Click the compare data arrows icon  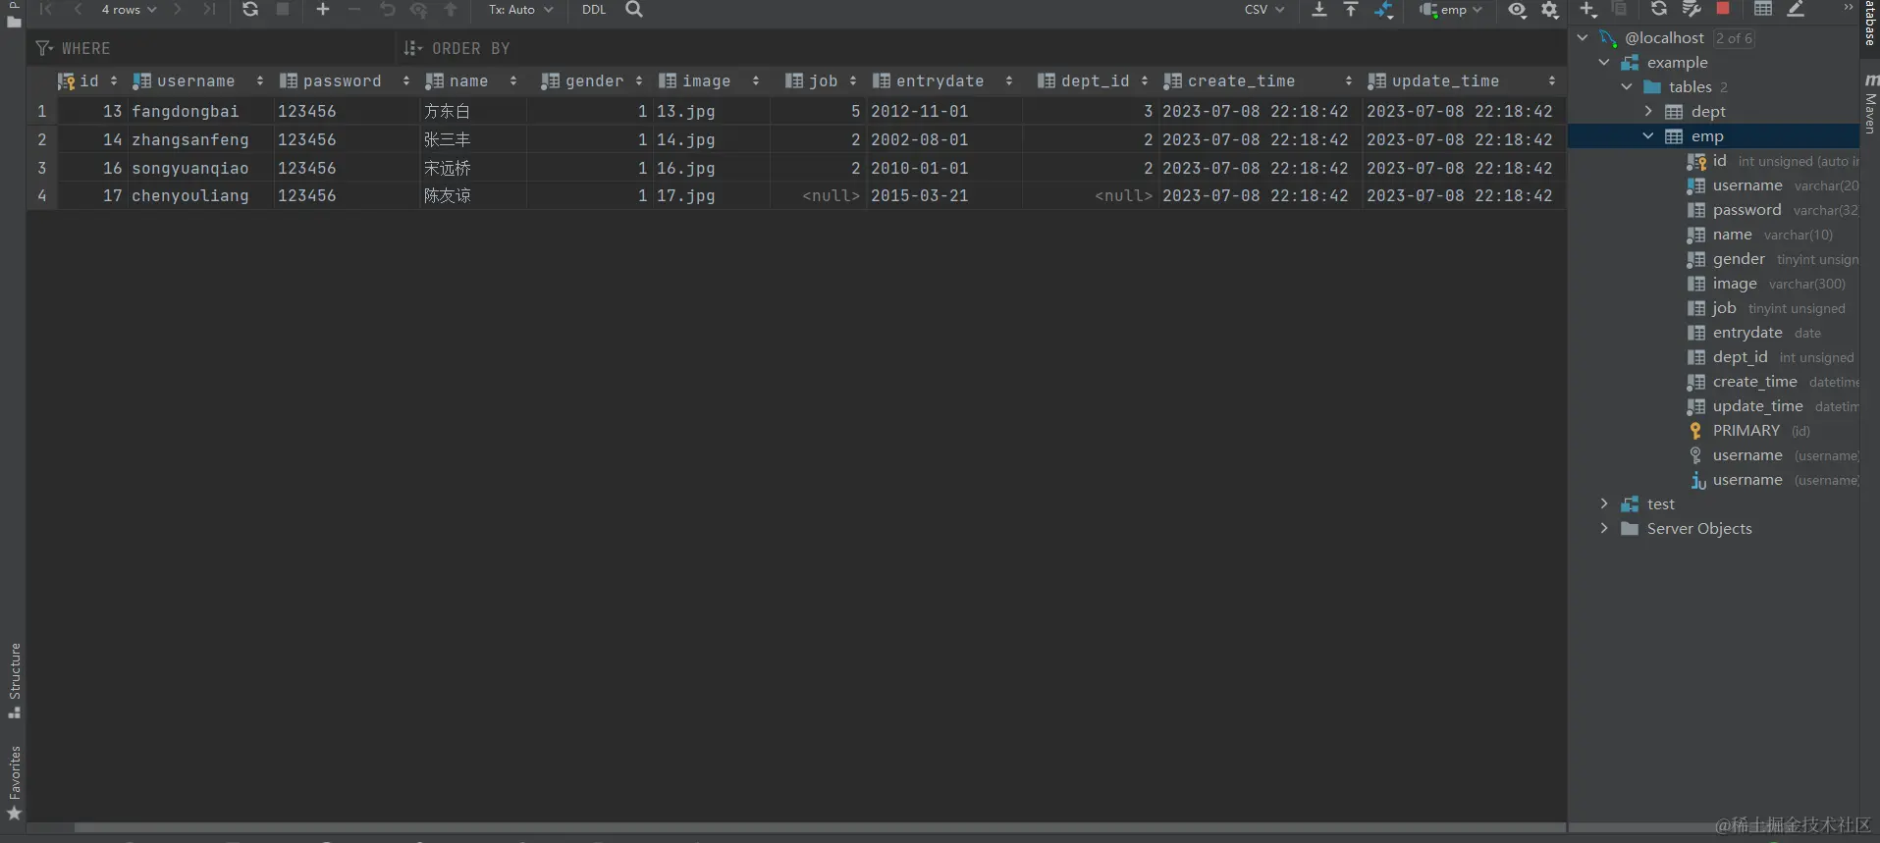(1384, 10)
